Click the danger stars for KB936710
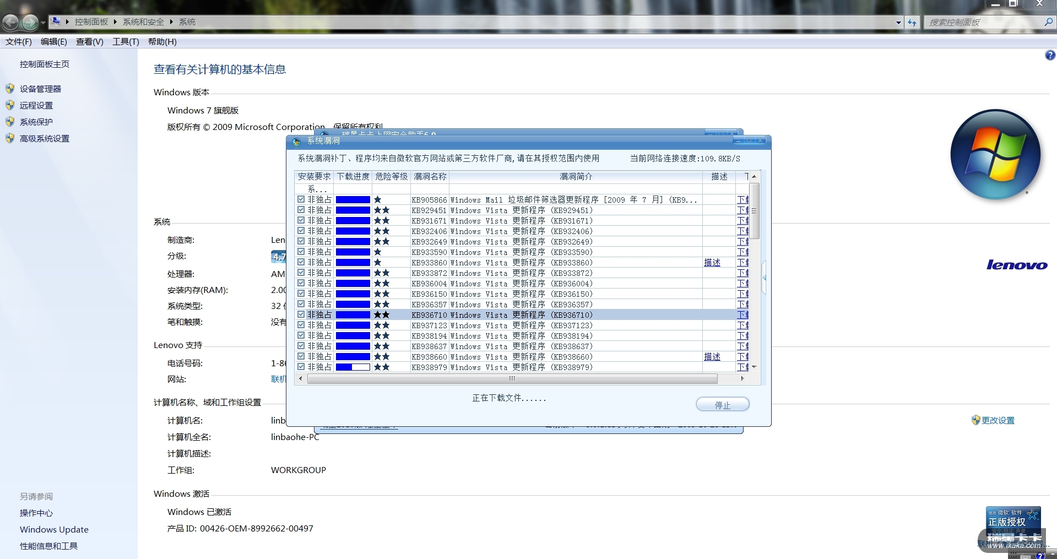 click(382, 315)
